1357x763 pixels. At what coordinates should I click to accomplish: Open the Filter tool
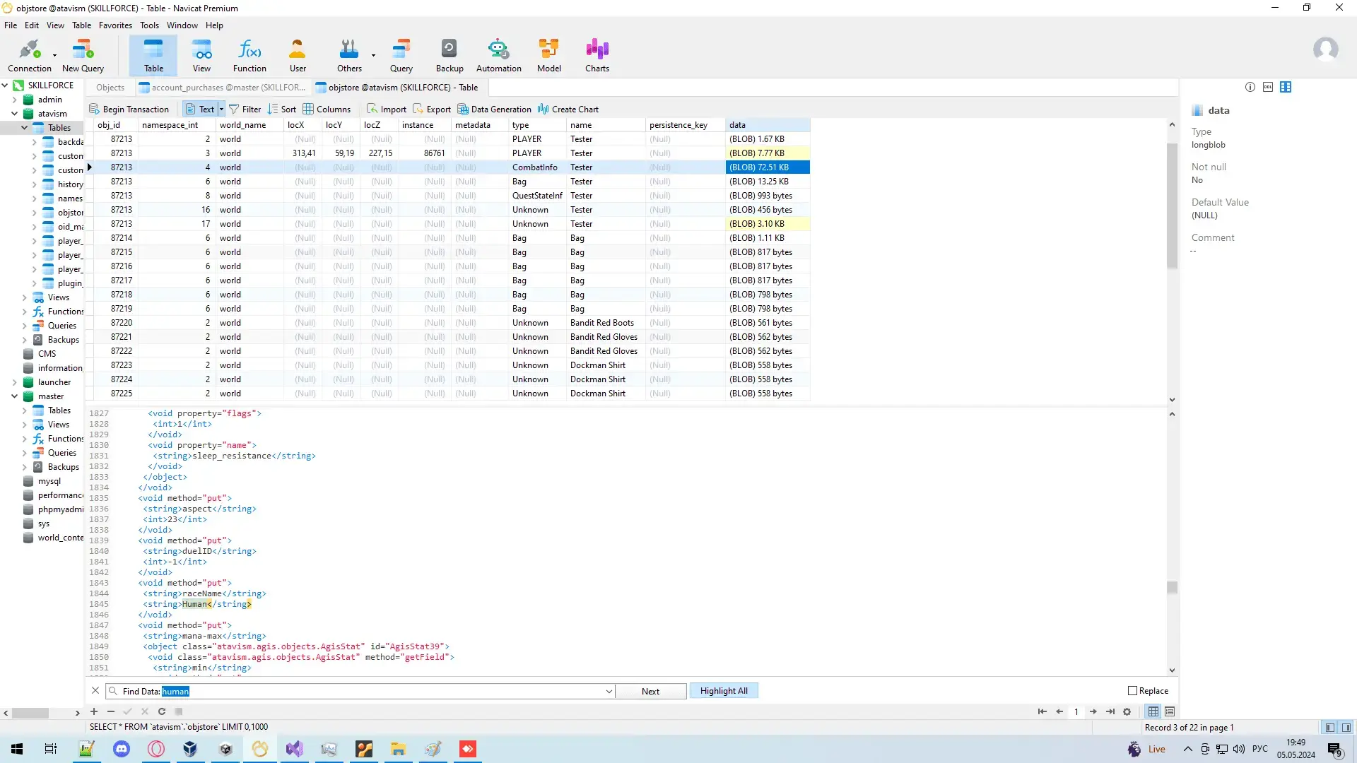[x=245, y=109]
